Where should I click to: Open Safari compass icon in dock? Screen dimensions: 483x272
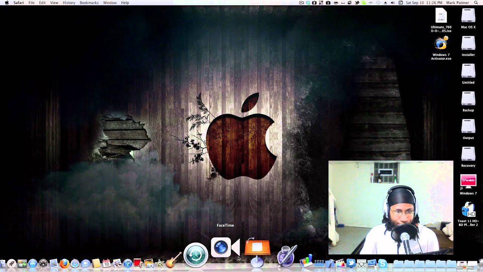[x=75, y=263]
